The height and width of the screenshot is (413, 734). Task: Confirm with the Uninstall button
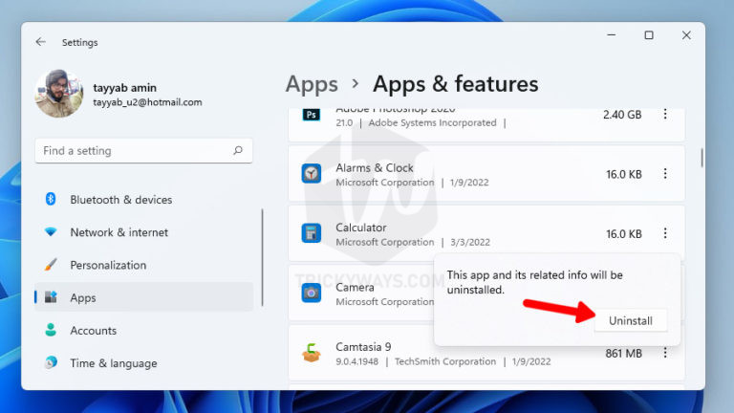coord(631,321)
